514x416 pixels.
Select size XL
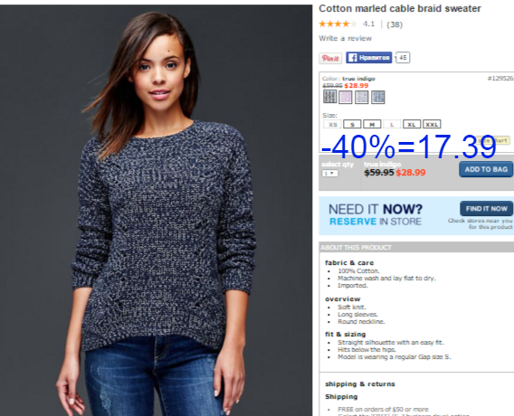412,124
